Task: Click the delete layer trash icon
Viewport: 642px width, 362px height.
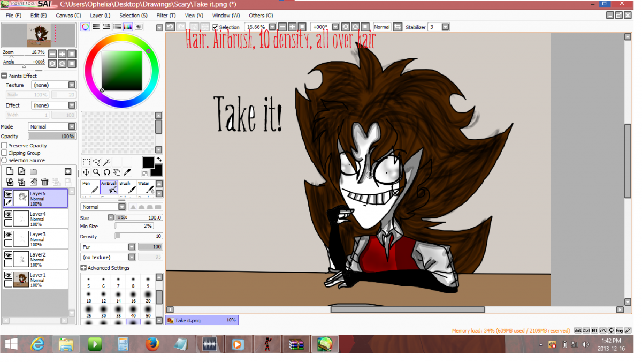Action: pyautogui.click(x=45, y=182)
